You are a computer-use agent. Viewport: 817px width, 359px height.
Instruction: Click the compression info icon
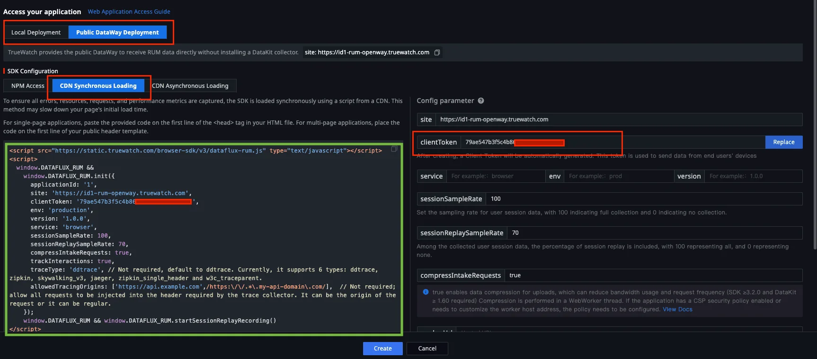click(426, 292)
